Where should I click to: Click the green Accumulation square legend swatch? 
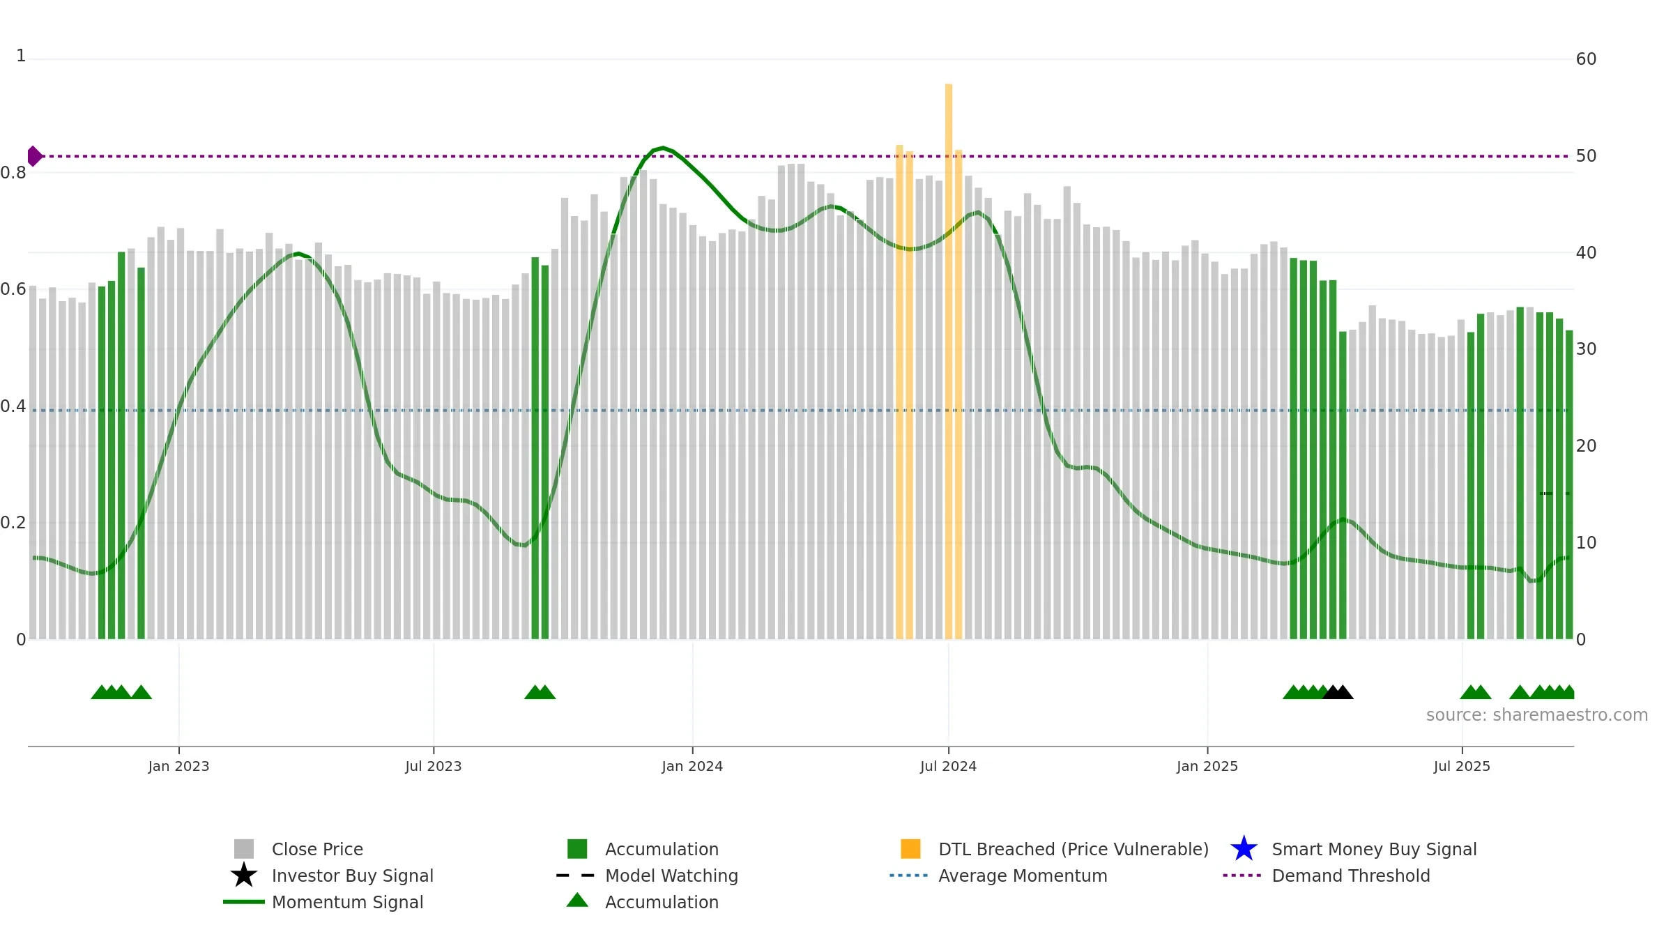click(577, 849)
